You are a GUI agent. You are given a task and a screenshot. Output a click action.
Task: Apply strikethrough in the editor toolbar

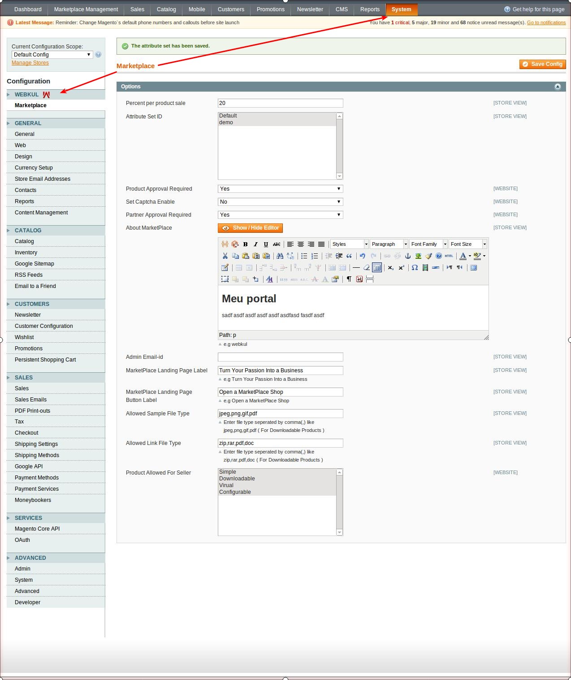277,244
